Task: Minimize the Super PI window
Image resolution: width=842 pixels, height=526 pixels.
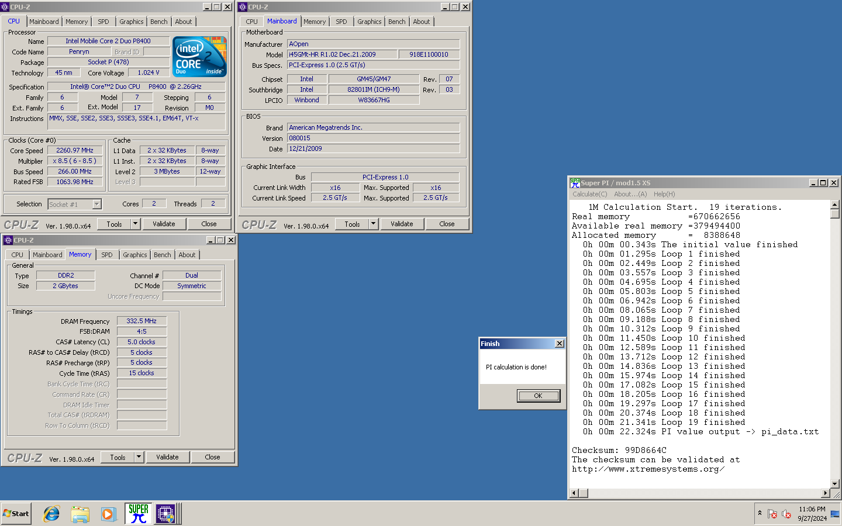Action: (813, 183)
